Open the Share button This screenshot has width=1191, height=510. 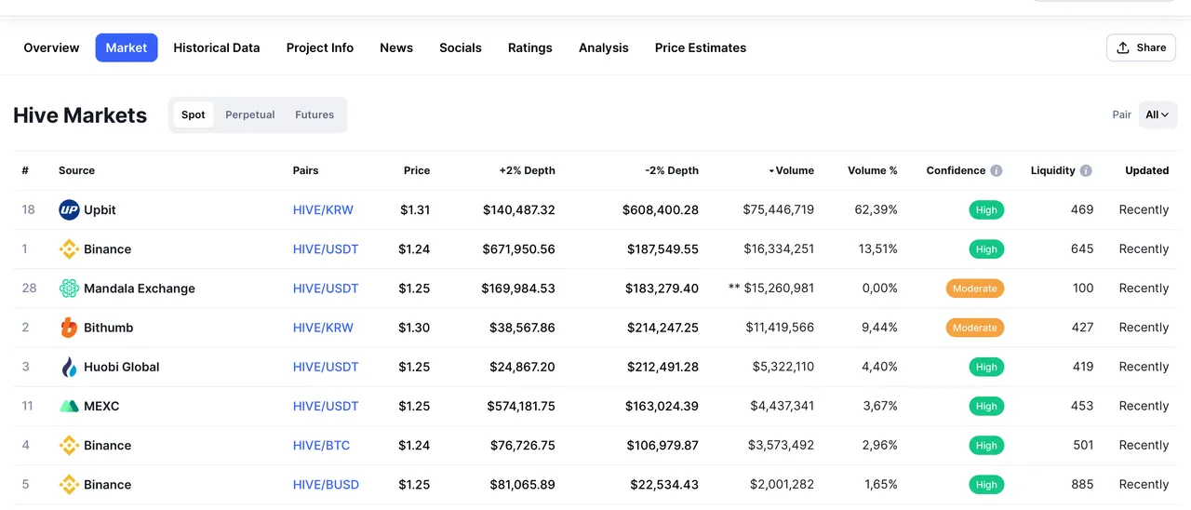1141,47
